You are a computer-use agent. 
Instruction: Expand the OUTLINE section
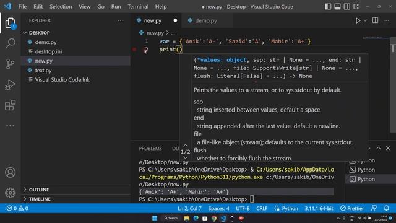75,190
